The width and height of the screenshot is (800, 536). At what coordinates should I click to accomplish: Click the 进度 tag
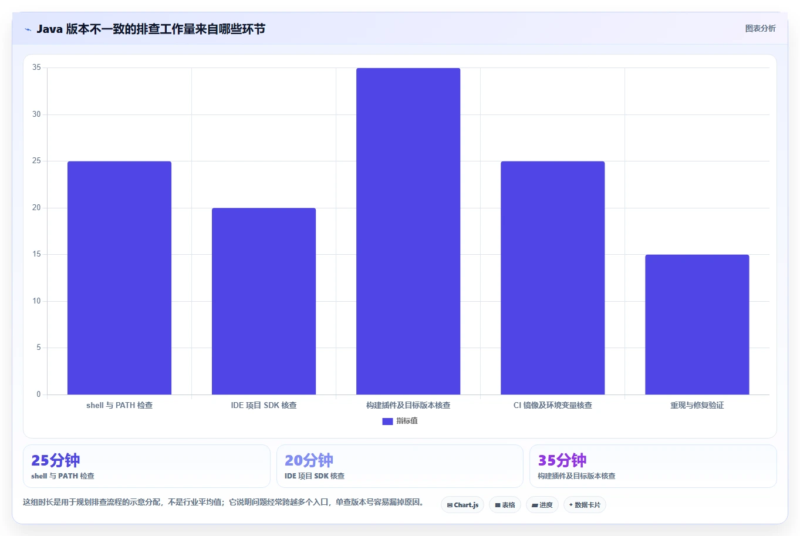(x=542, y=505)
